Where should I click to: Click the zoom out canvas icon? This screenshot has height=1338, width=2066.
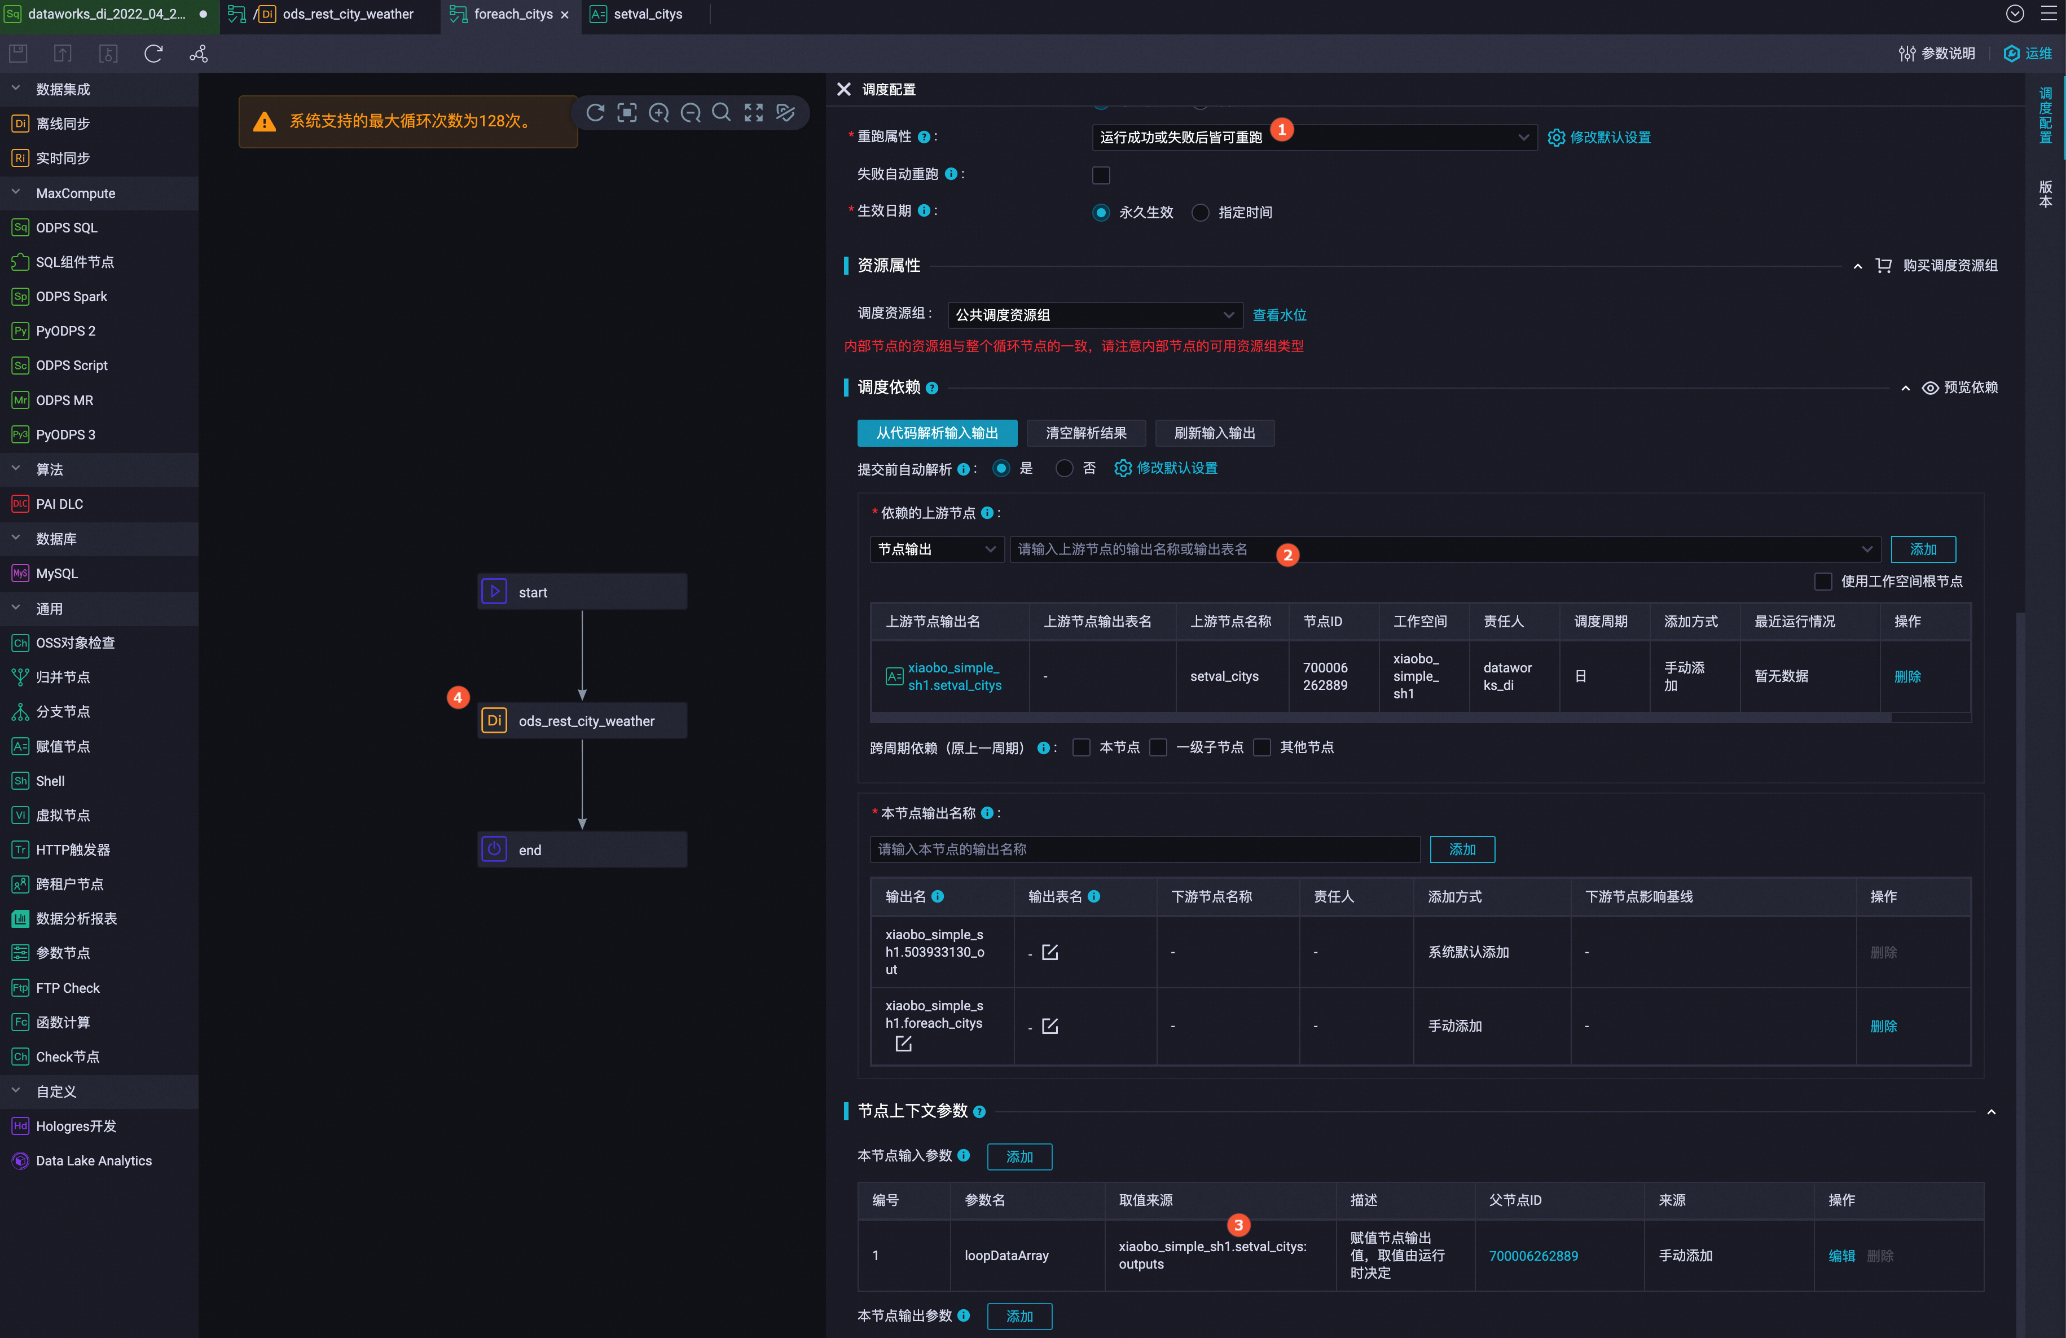[690, 113]
